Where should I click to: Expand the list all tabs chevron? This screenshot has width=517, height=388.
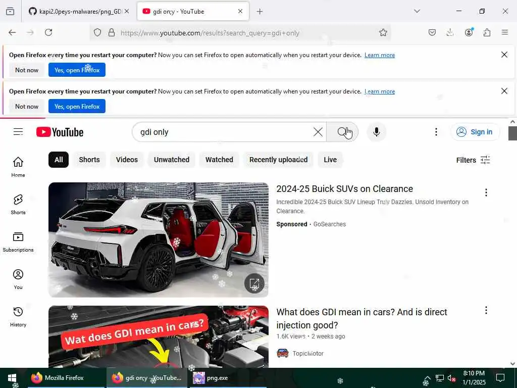point(417,11)
